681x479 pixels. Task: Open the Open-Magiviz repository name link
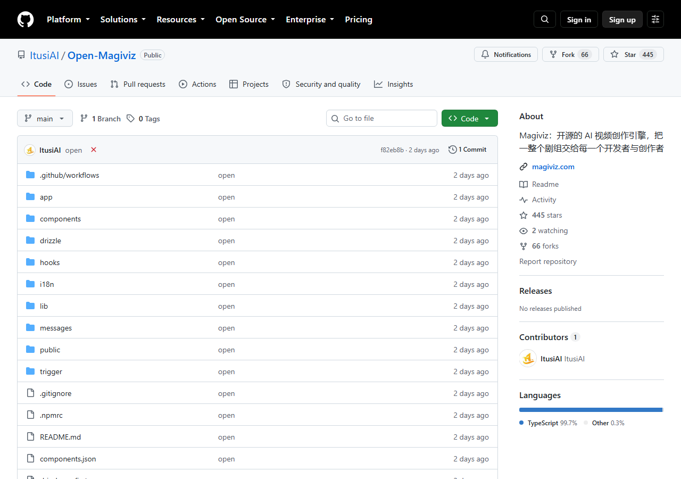102,55
